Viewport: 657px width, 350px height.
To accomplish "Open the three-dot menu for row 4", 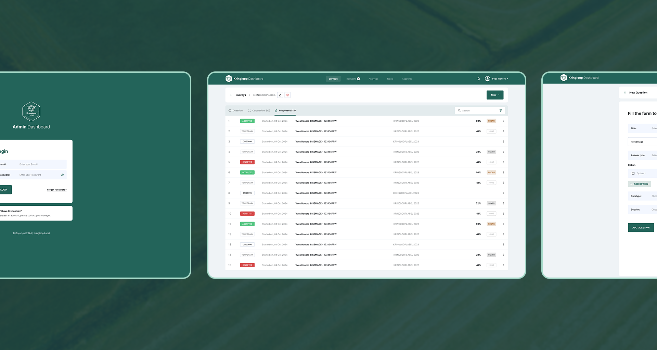I will point(503,152).
